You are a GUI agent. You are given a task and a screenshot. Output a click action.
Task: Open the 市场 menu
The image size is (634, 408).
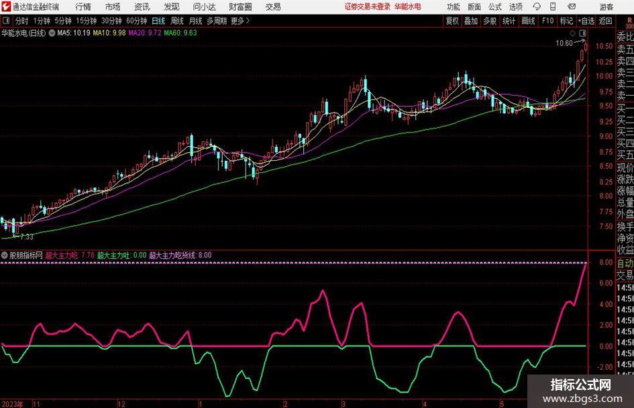pos(113,7)
